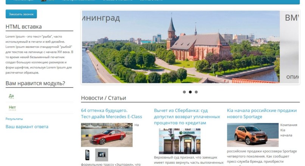Viewport: 305px width, 166px height.
Task: Click the HTML вставка heading
Action: pyautogui.click(x=23, y=26)
